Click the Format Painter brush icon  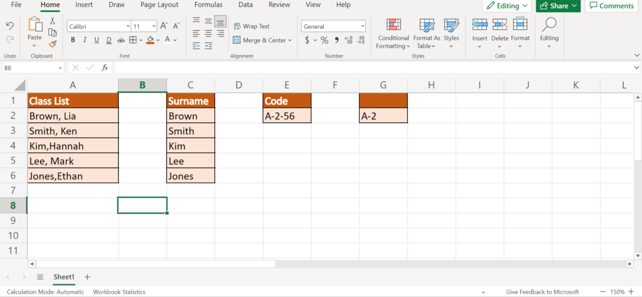point(53,44)
